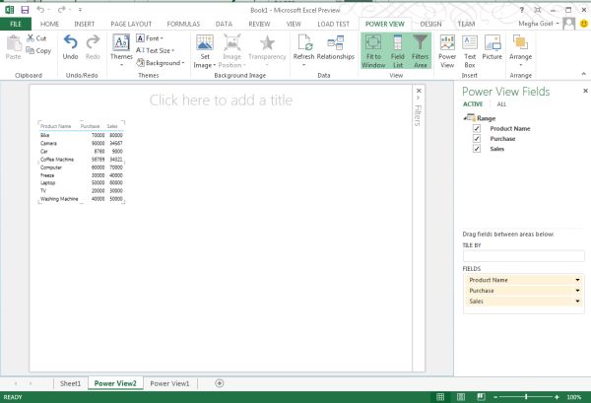The image size is (591, 403).
Task: Toggle Fit to Window
Action: point(373,51)
